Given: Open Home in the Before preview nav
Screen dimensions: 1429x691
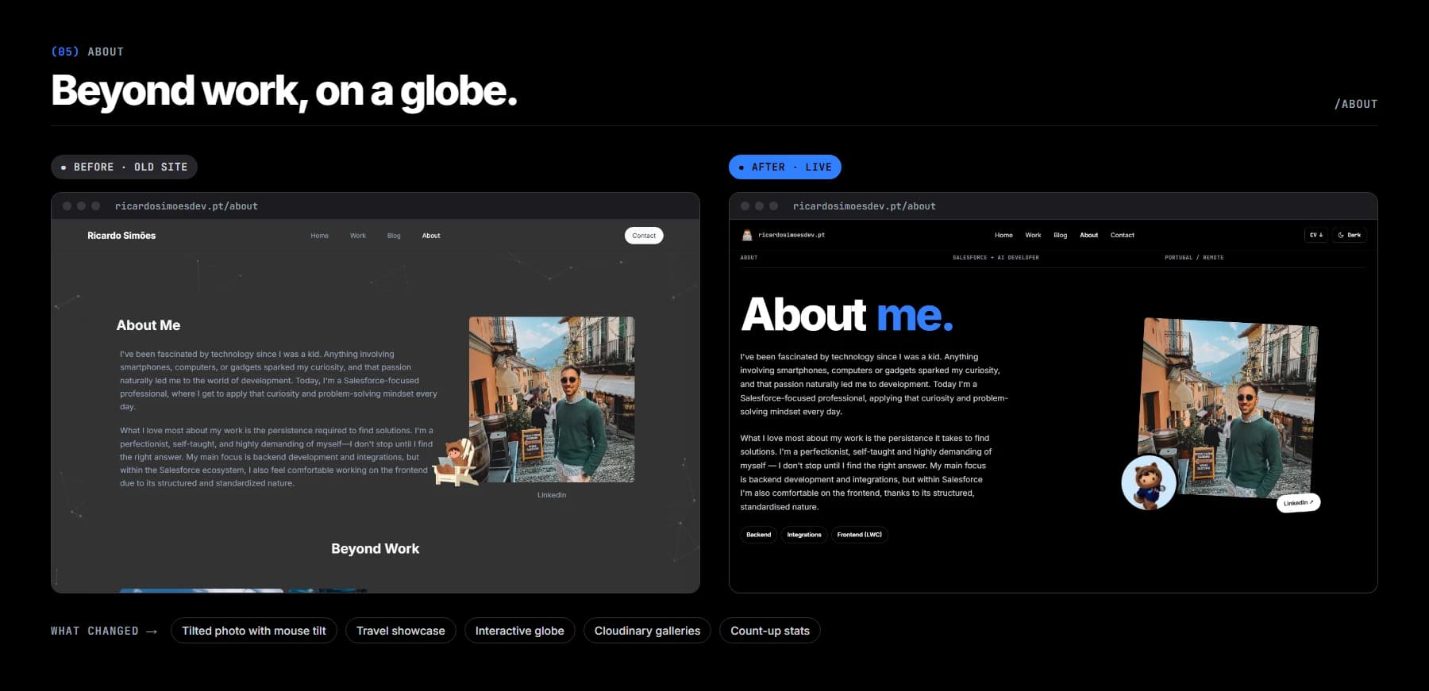Looking at the screenshot, I should 319,236.
